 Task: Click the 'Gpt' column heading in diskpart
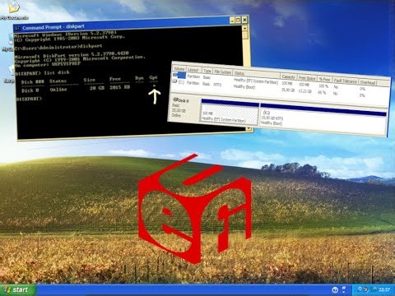tap(153, 77)
